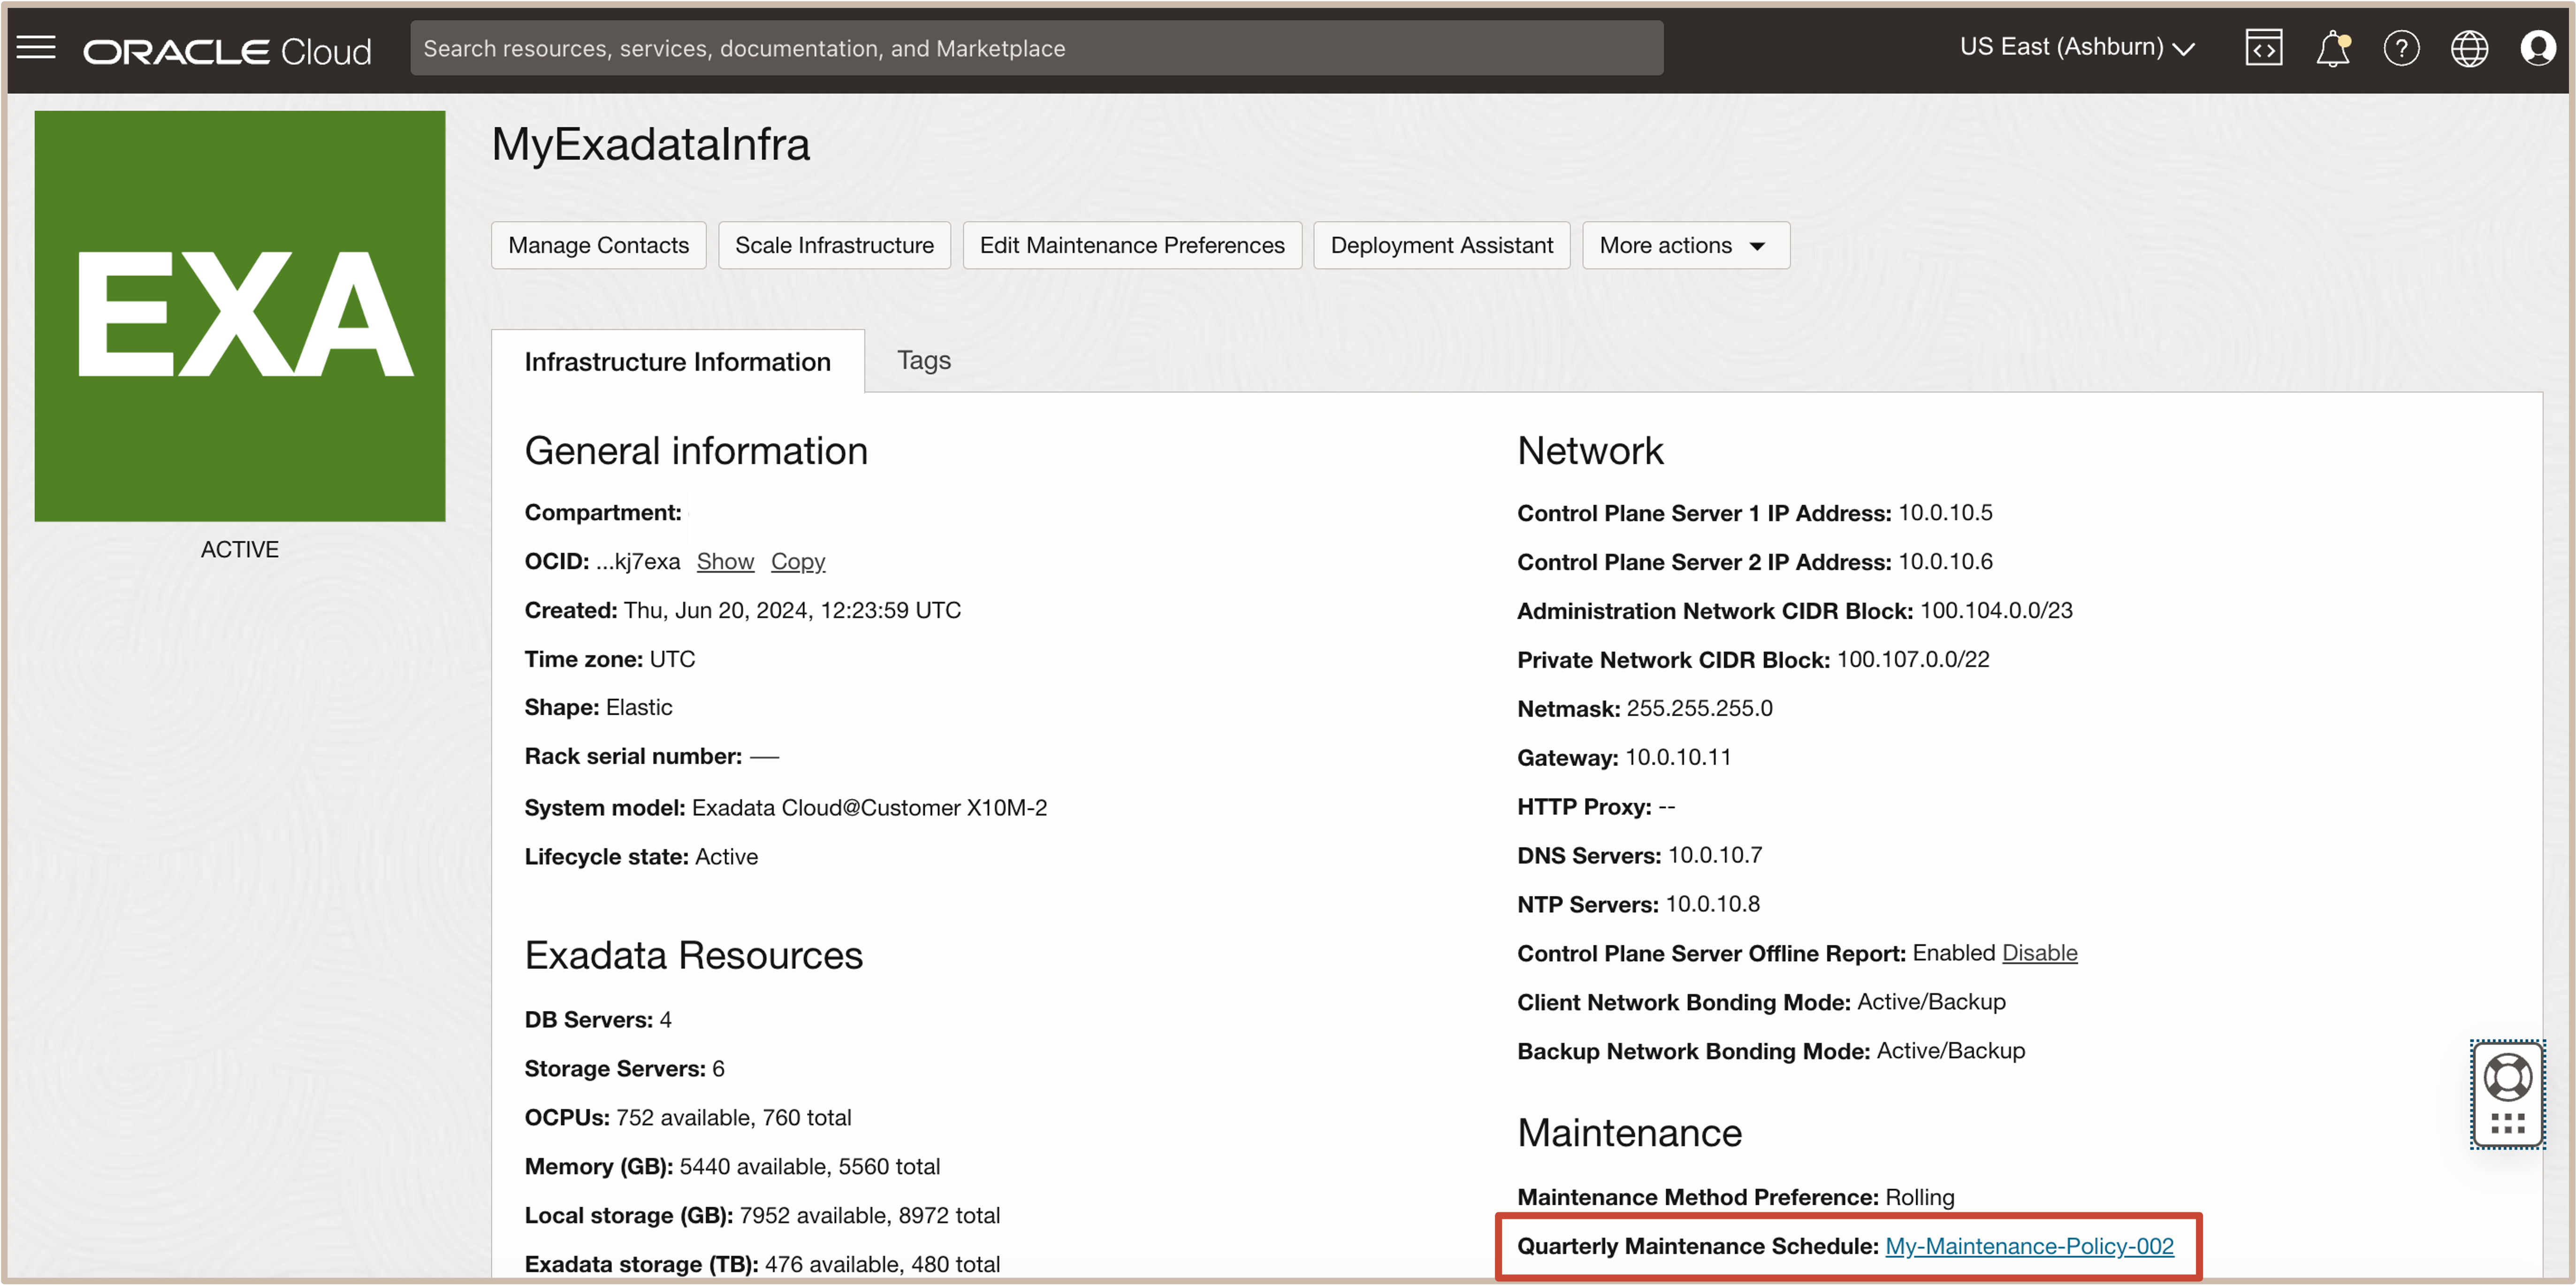The width and height of the screenshot is (2576, 1286).
Task: Click the Oracle Cloud logo
Action: coord(227,50)
